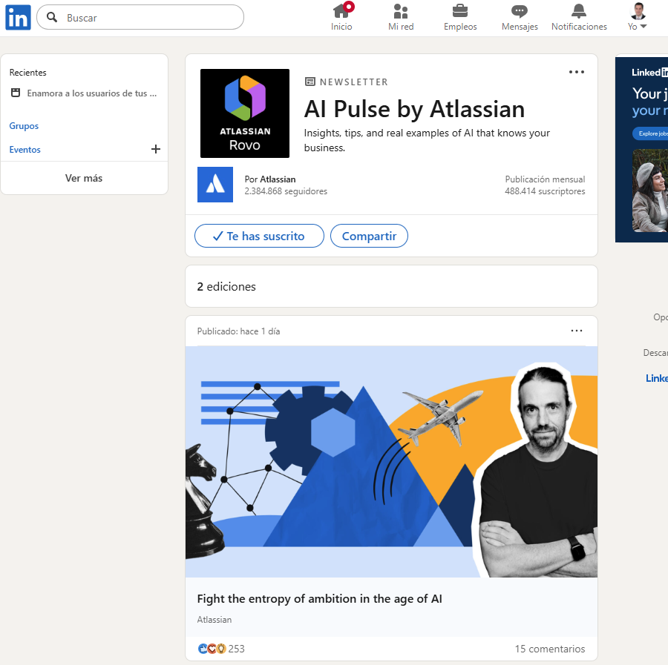Click 488.414 suscriptores text
This screenshot has height=665, width=668.
tap(545, 191)
